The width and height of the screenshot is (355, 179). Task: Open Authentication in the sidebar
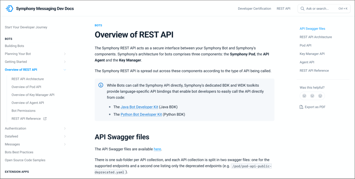pyautogui.click(x=15, y=129)
